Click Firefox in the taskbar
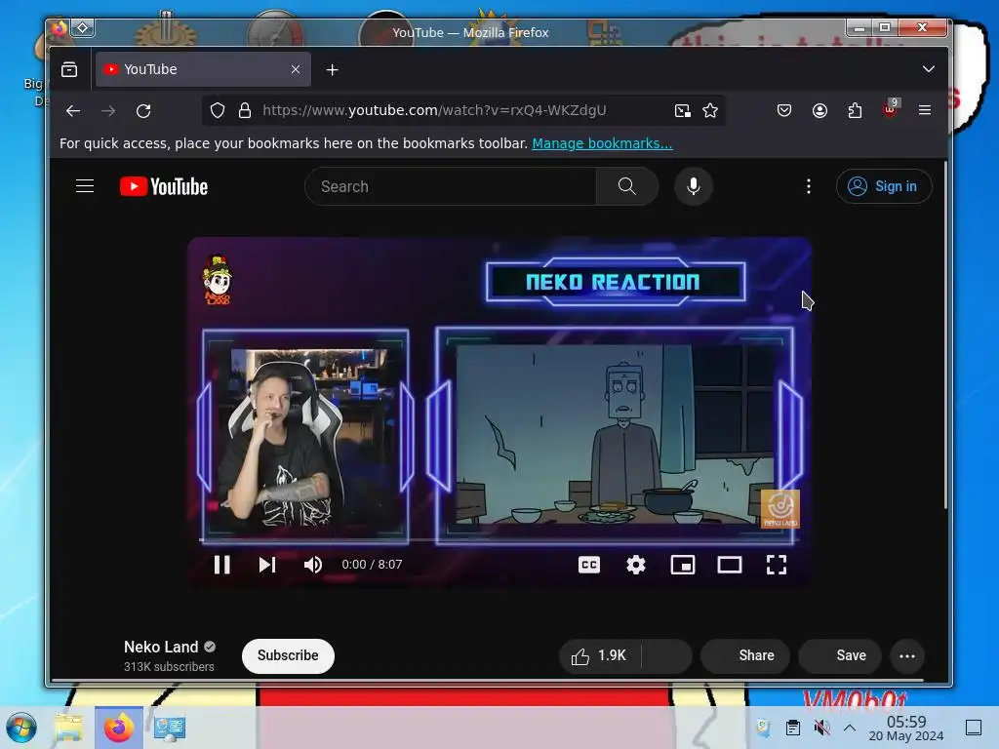This screenshot has height=749, width=999. click(x=118, y=728)
